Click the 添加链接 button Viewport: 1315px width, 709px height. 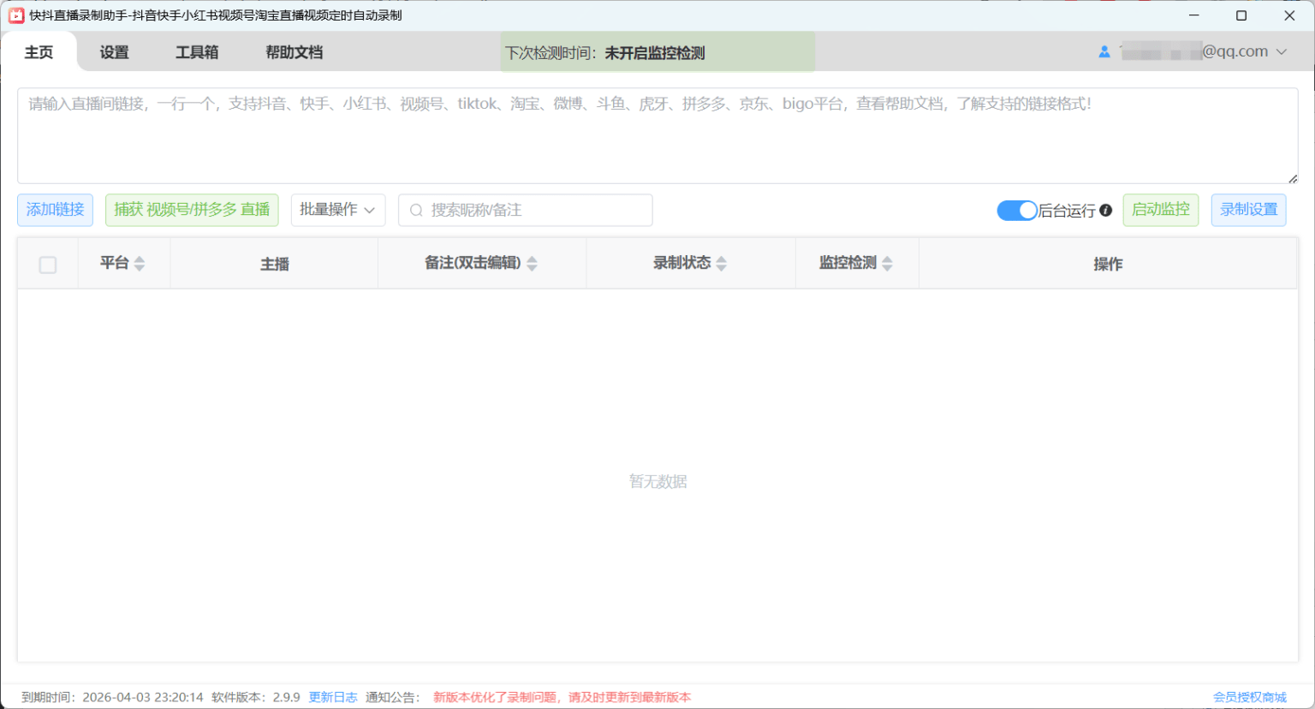pyautogui.click(x=55, y=210)
